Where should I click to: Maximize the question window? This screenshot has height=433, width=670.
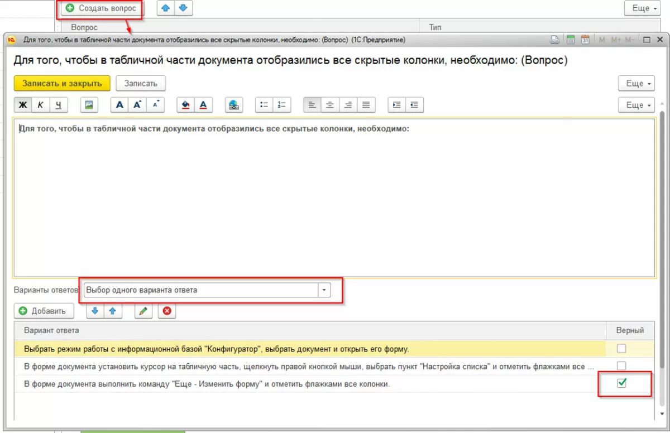point(647,40)
